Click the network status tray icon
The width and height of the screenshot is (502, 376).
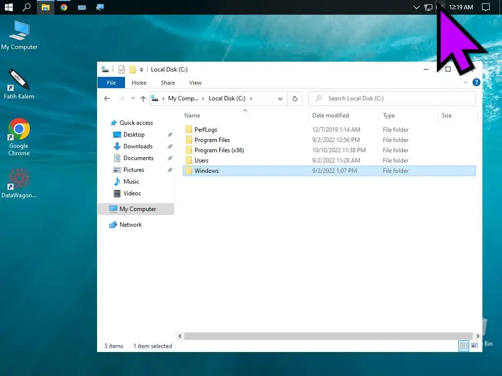point(428,7)
